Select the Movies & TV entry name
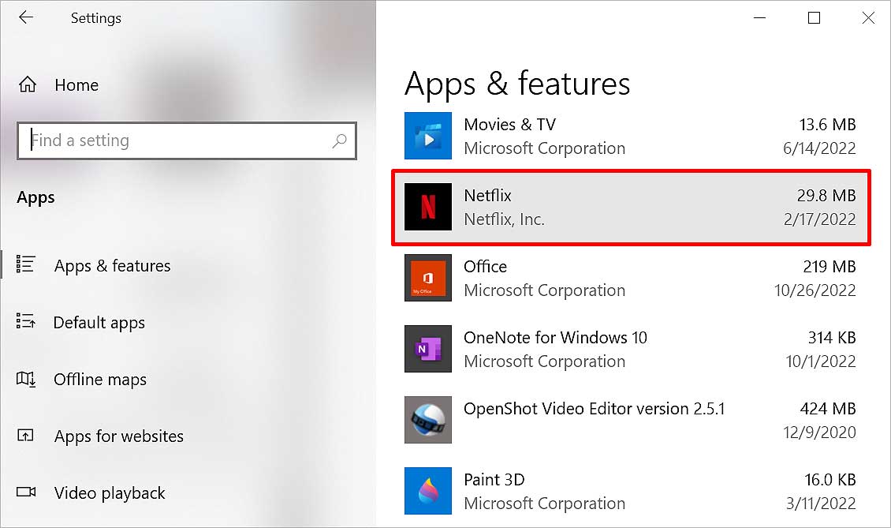This screenshot has height=528, width=891. [x=509, y=124]
